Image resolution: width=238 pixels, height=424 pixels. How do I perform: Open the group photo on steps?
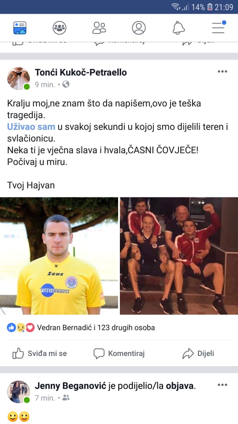coord(179,256)
